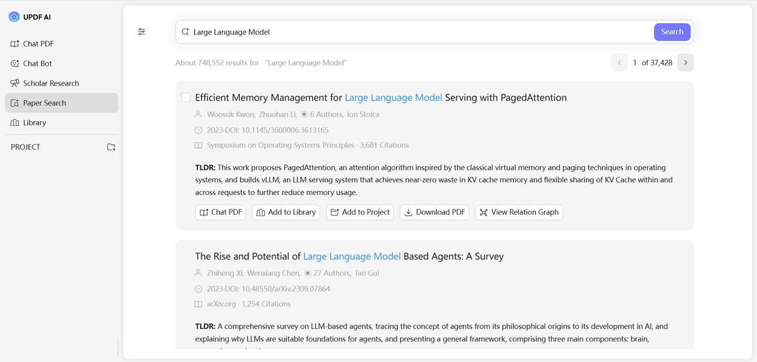Click the PROJECT folder icon
This screenshot has width=757, height=362.
(111, 147)
